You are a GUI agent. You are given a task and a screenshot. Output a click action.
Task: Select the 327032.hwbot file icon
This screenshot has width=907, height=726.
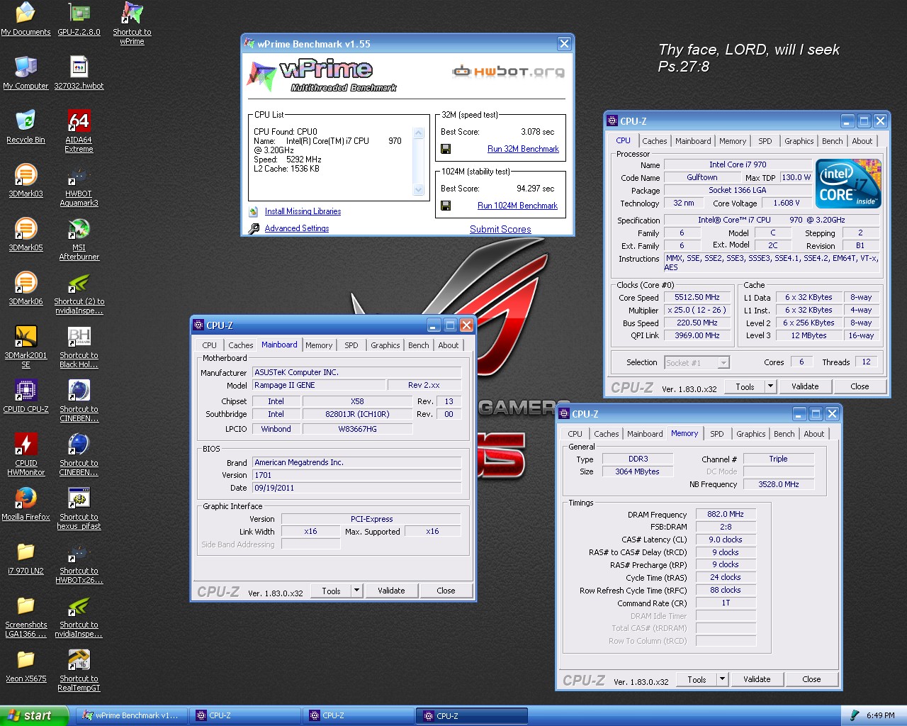79,73
